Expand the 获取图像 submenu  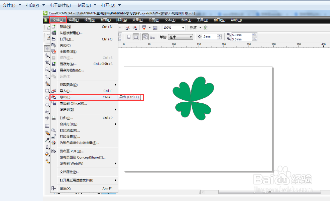pyautogui.click(x=116, y=85)
